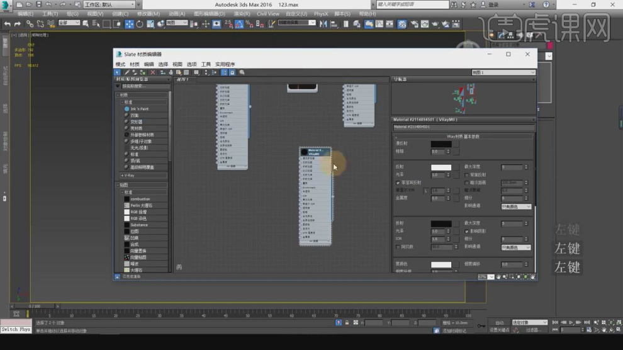Viewport: 623px width, 350px height.
Task: Open the 视图1 view dropdown in Slate
Action: pos(503,72)
